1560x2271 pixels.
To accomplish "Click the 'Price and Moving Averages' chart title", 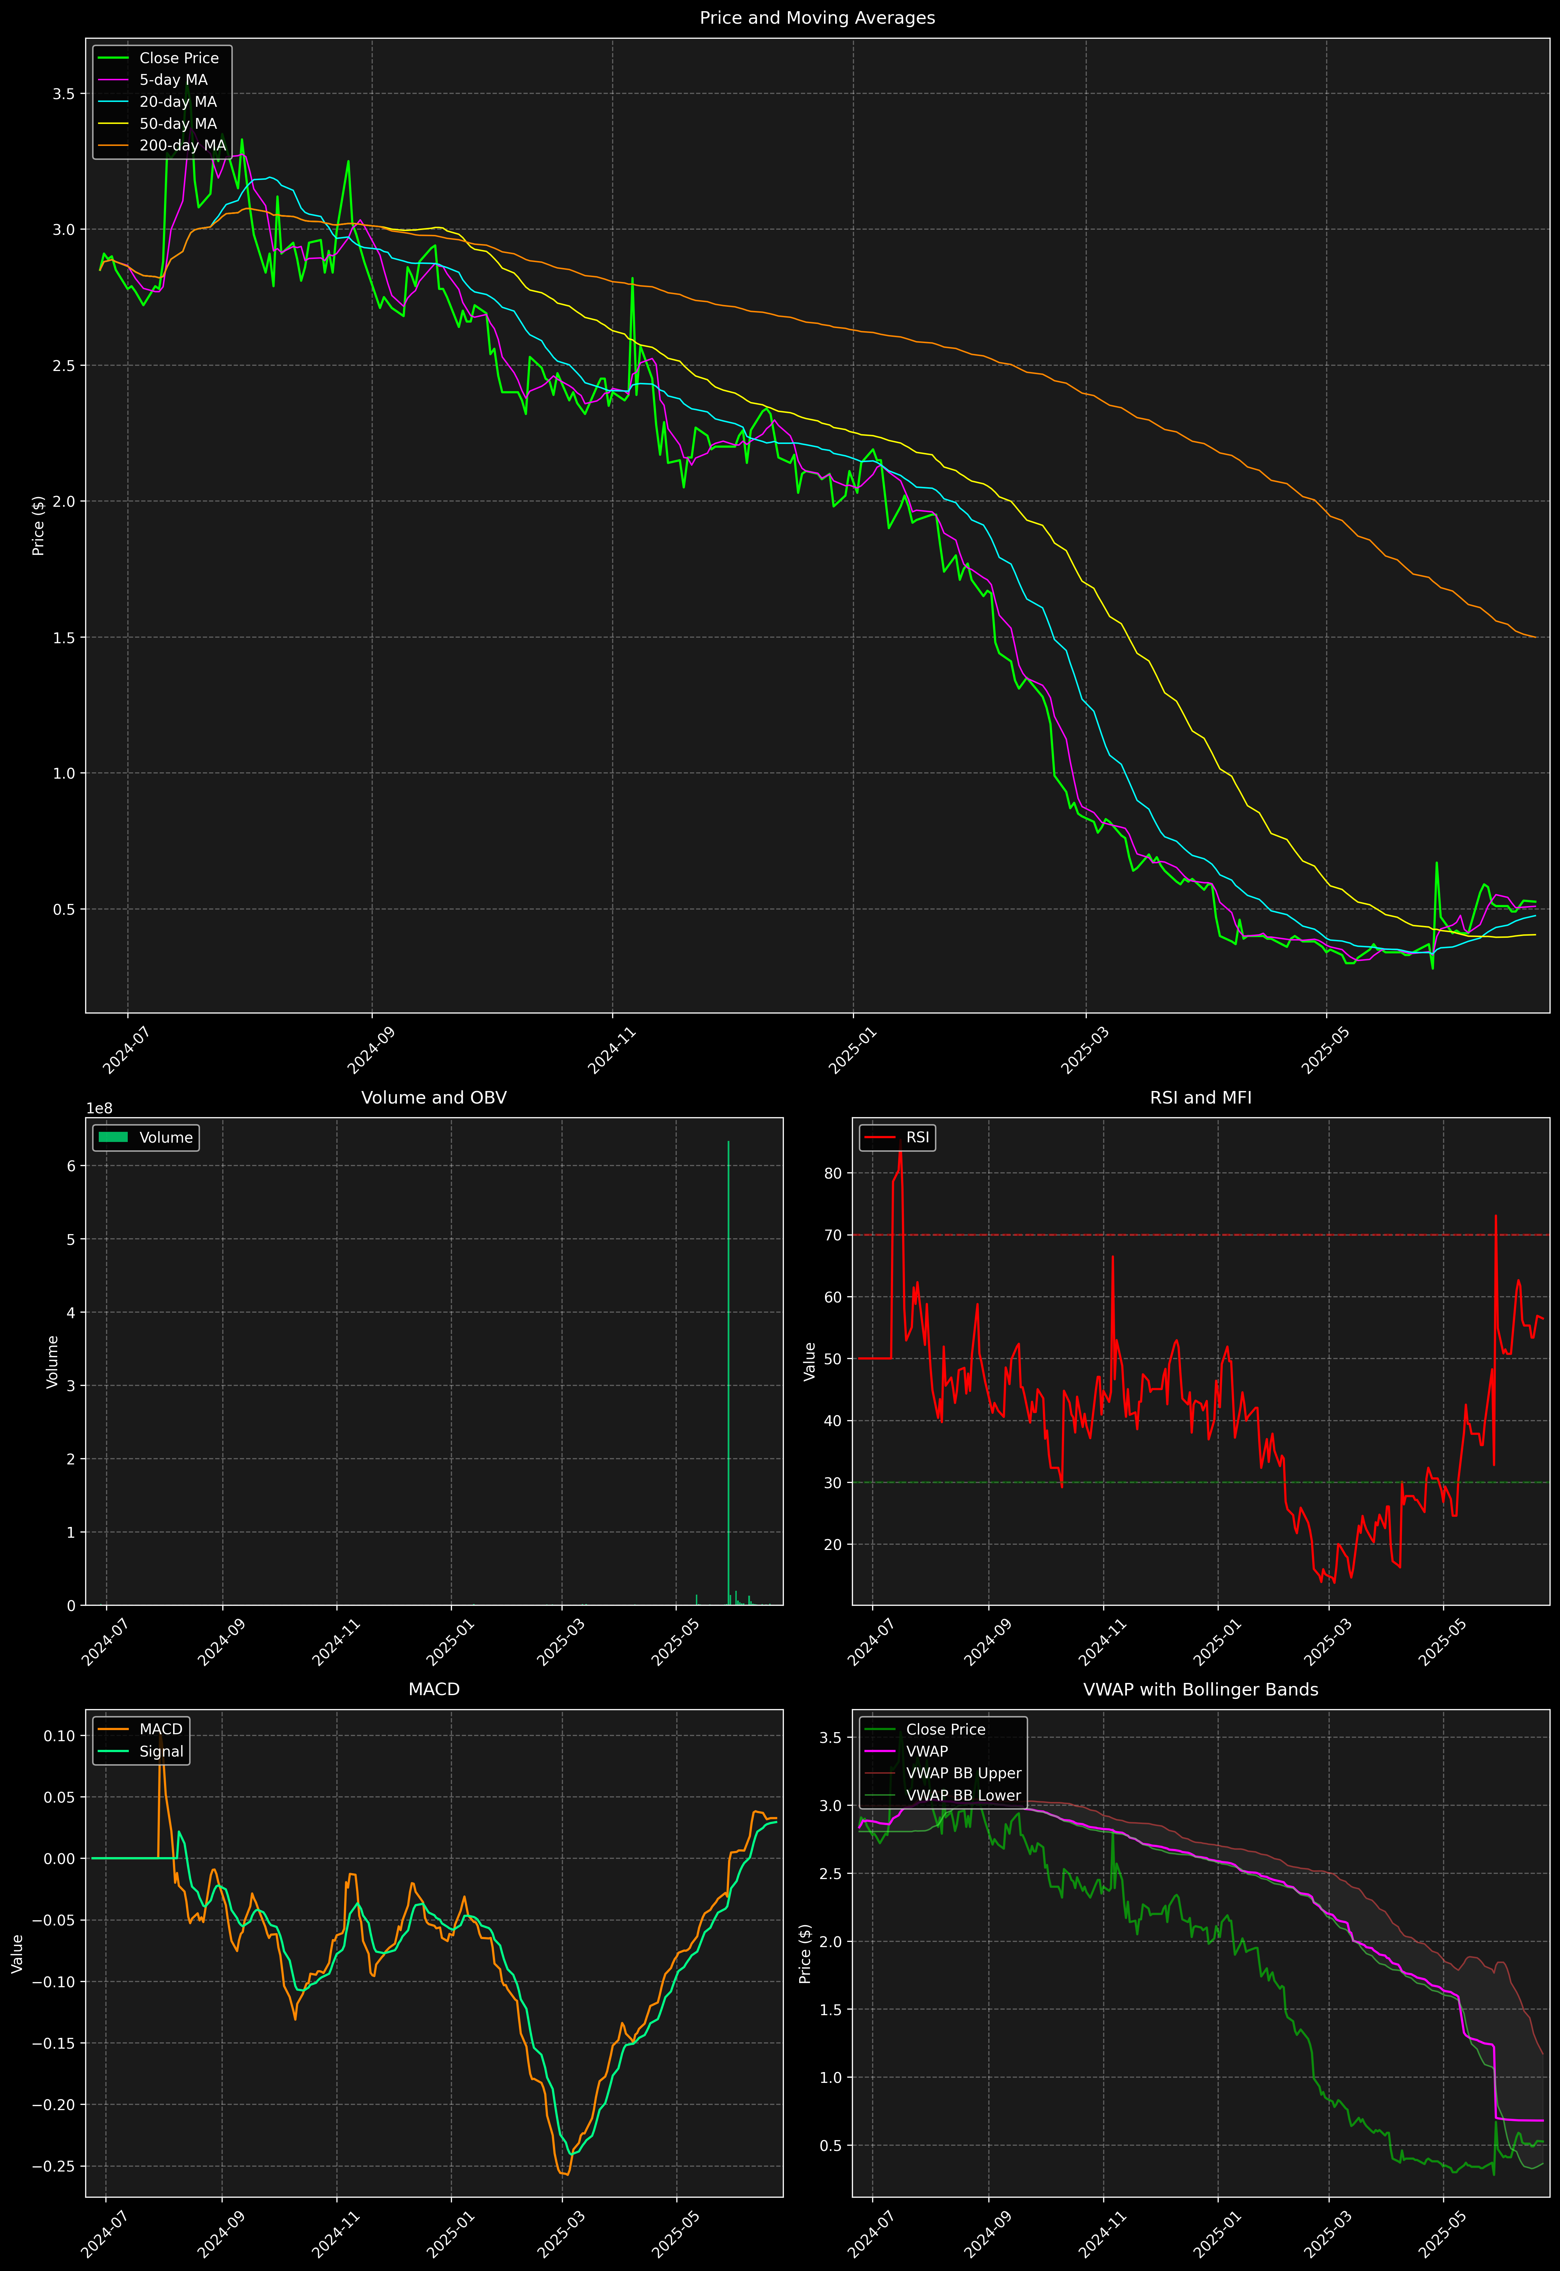I will point(817,17).
